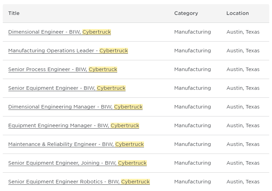Open Senior Process Engineer - BIW, Cybertruck link
The height and width of the screenshot is (191, 272).
click(63, 69)
